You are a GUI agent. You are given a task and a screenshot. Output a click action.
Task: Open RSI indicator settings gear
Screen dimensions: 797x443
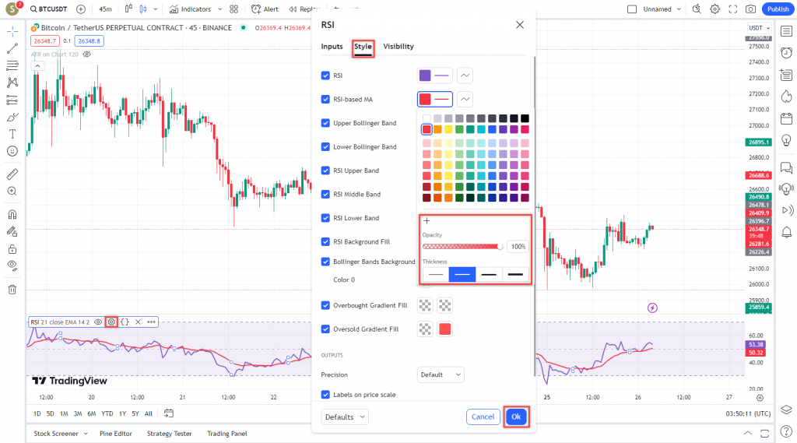(111, 322)
